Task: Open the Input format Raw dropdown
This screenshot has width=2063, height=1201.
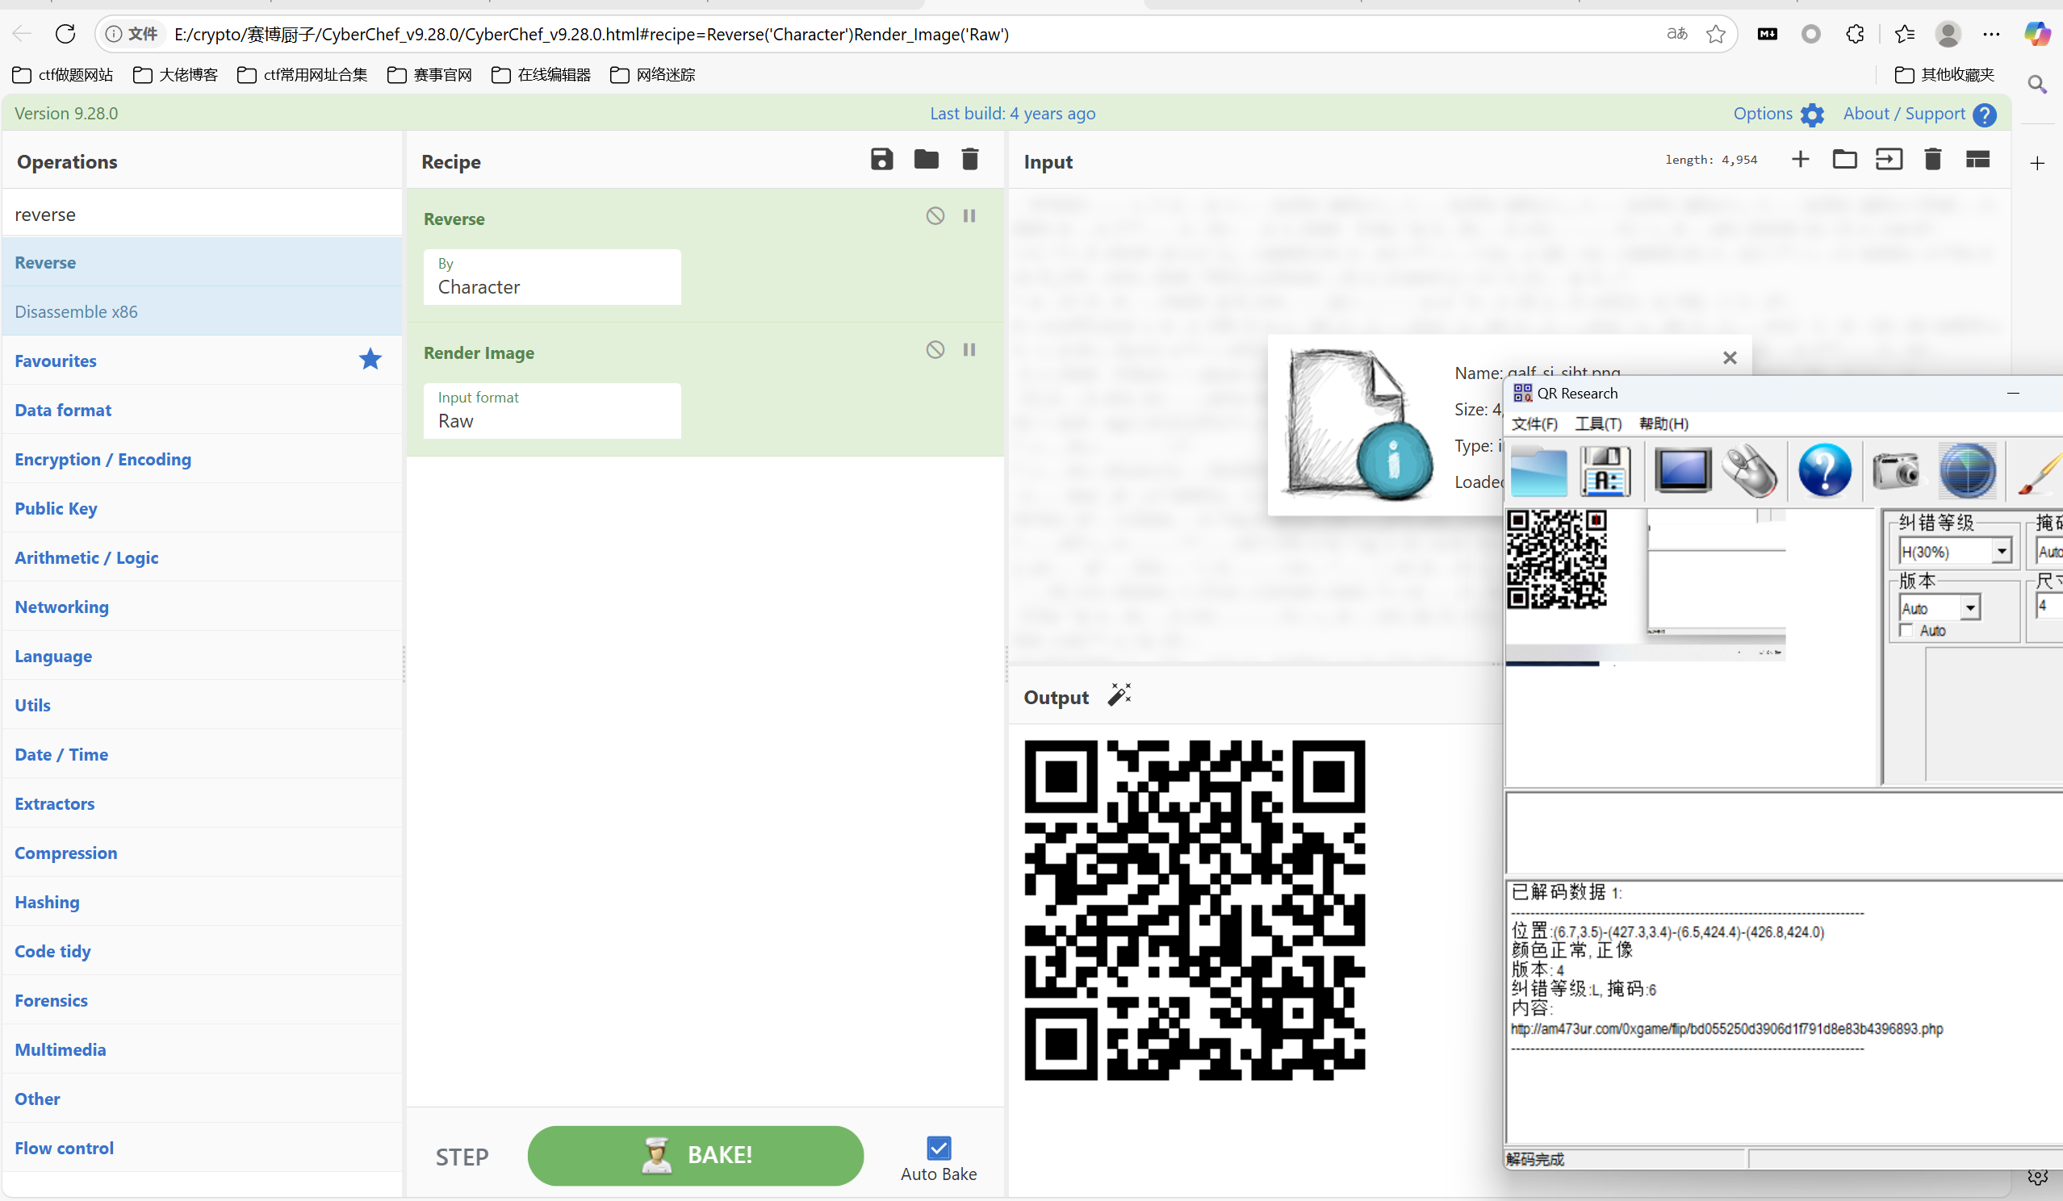Action: pyautogui.click(x=552, y=411)
